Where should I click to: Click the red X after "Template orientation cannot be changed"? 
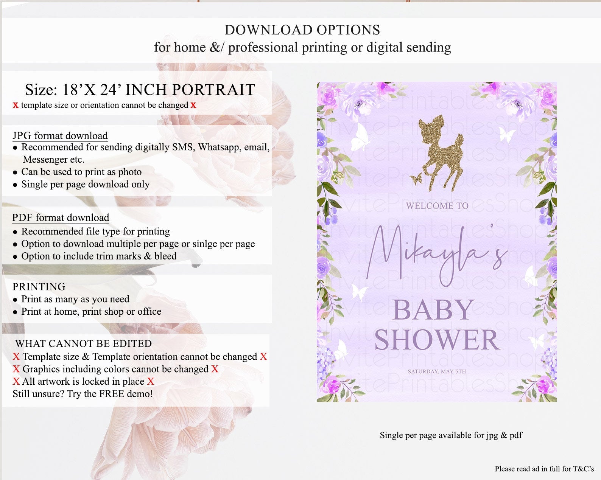click(x=263, y=357)
